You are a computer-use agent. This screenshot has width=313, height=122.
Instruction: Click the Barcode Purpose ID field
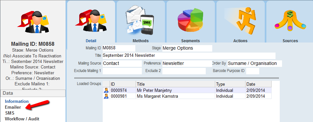252,71
